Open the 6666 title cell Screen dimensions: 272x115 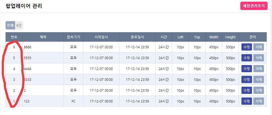(28, 47)
